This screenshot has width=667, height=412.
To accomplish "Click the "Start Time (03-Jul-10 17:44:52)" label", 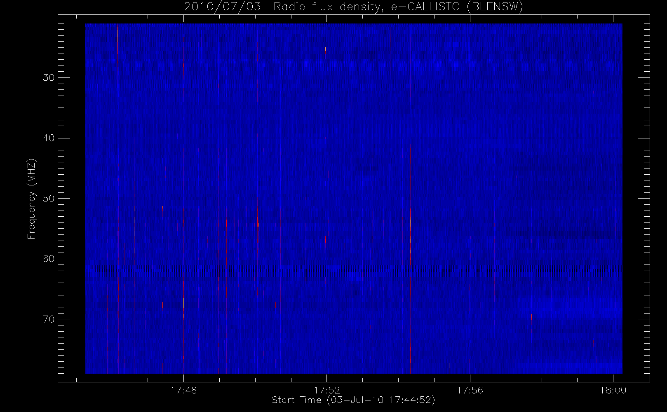I will coord(353,400).
